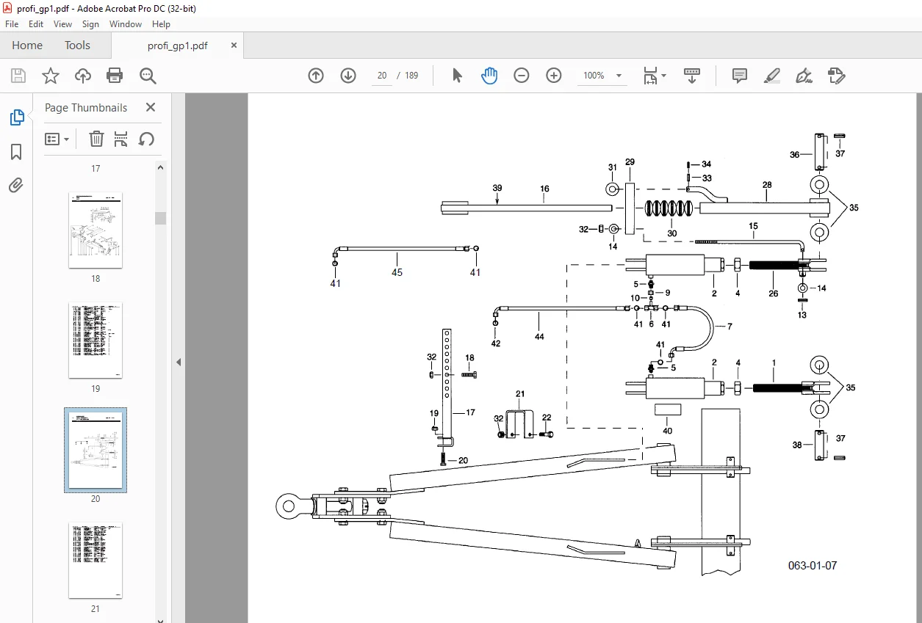922x623 pixels.
Task: Click the thumbnails panel scrollbar handle
Action: (159, 218)
